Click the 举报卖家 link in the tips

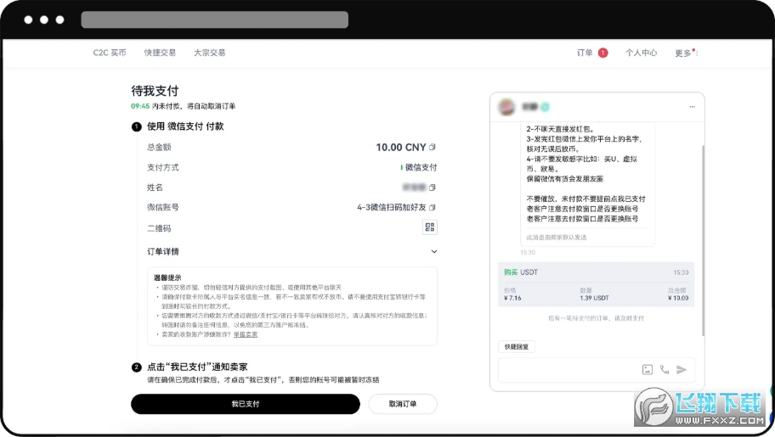coord(246,334)
